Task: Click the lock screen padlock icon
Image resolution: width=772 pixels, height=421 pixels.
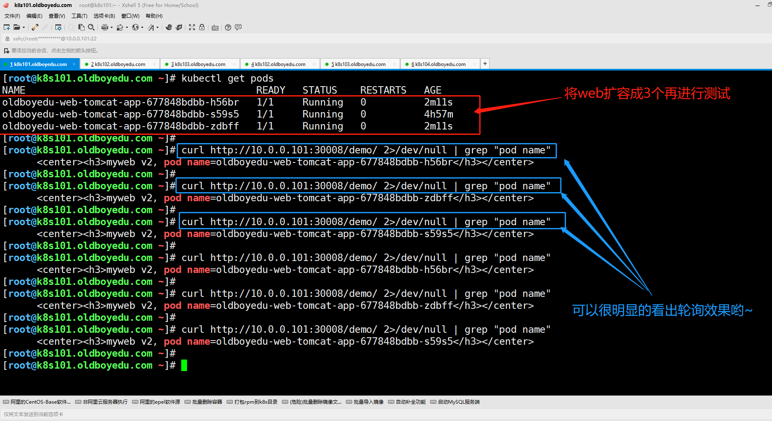Action: click(x=202, y=27)
